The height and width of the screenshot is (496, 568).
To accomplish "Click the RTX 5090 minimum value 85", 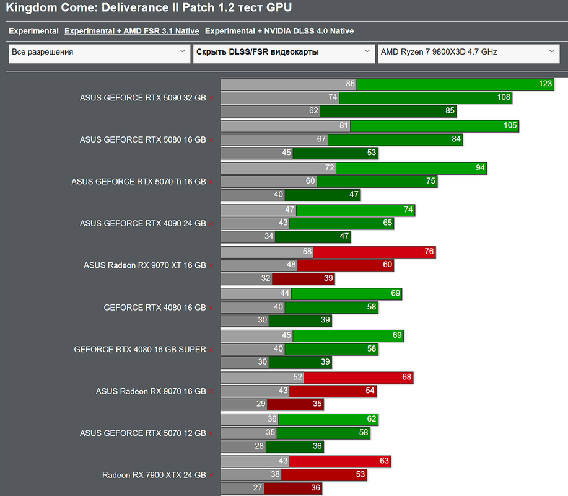I will [351, 84].
